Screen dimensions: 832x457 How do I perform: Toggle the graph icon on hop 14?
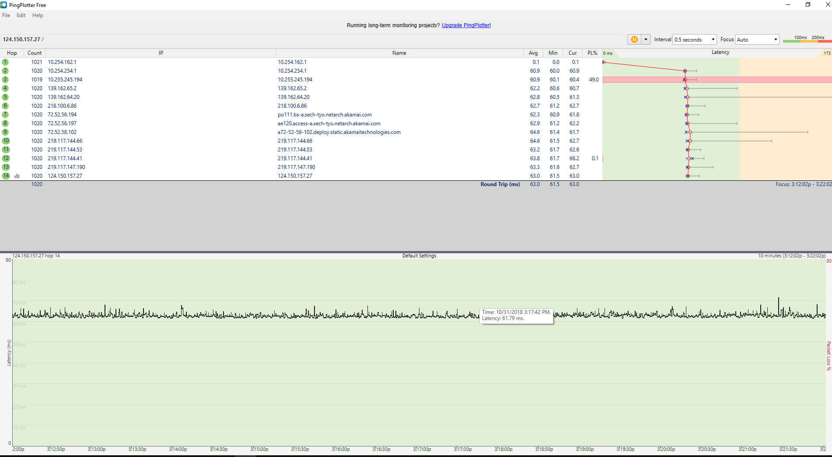point(17,176)
